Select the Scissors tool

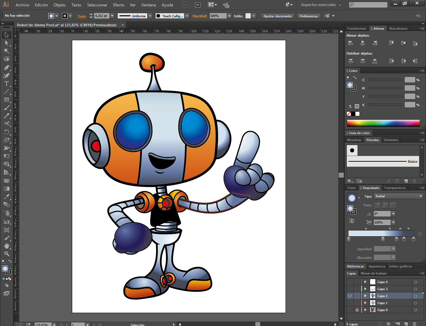[x=6, y=124]
